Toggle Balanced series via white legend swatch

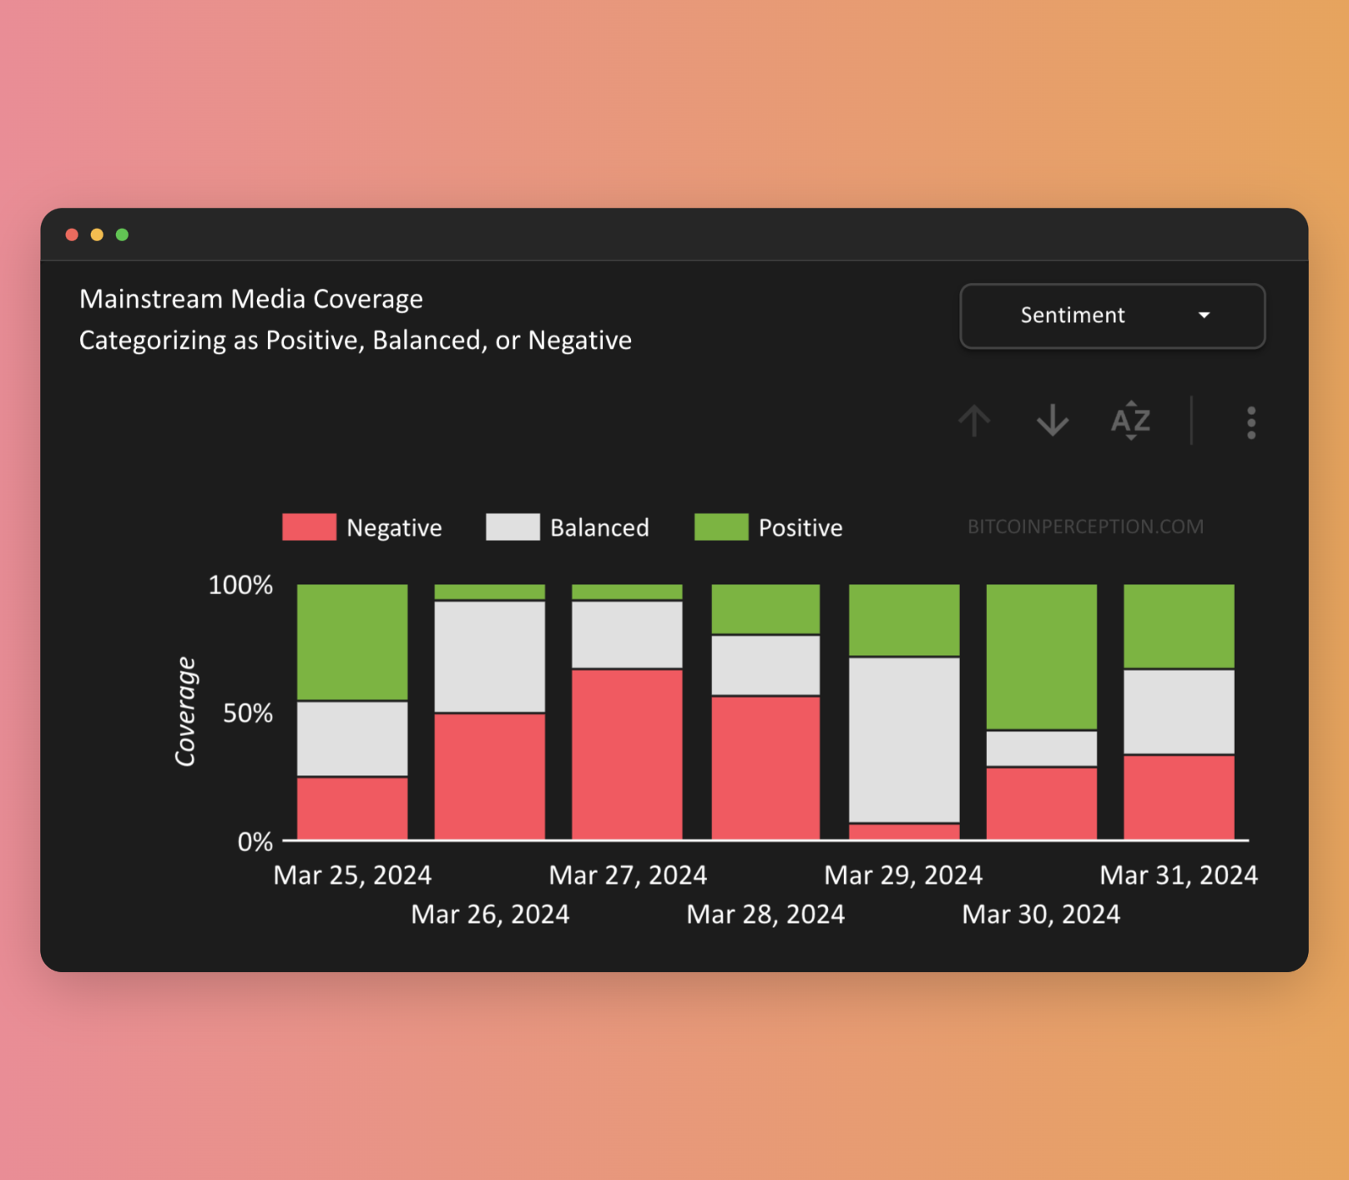(x=513, y=527)
